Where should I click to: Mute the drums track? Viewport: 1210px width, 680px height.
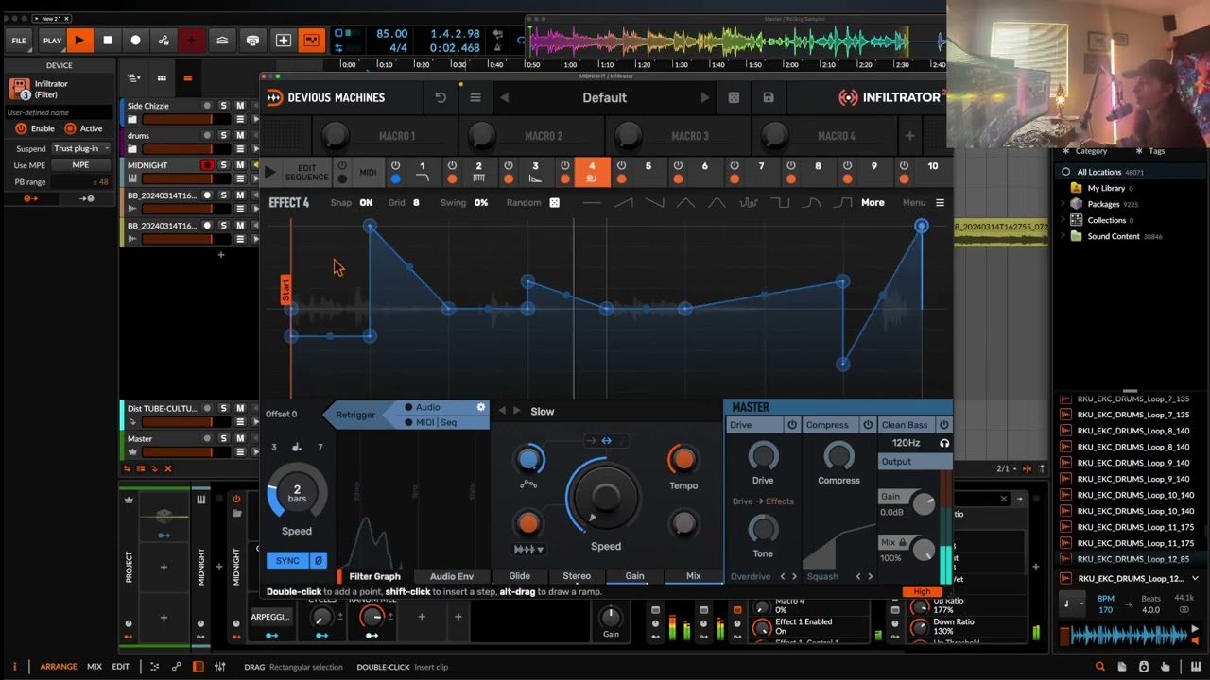click(x=240, y=135)
